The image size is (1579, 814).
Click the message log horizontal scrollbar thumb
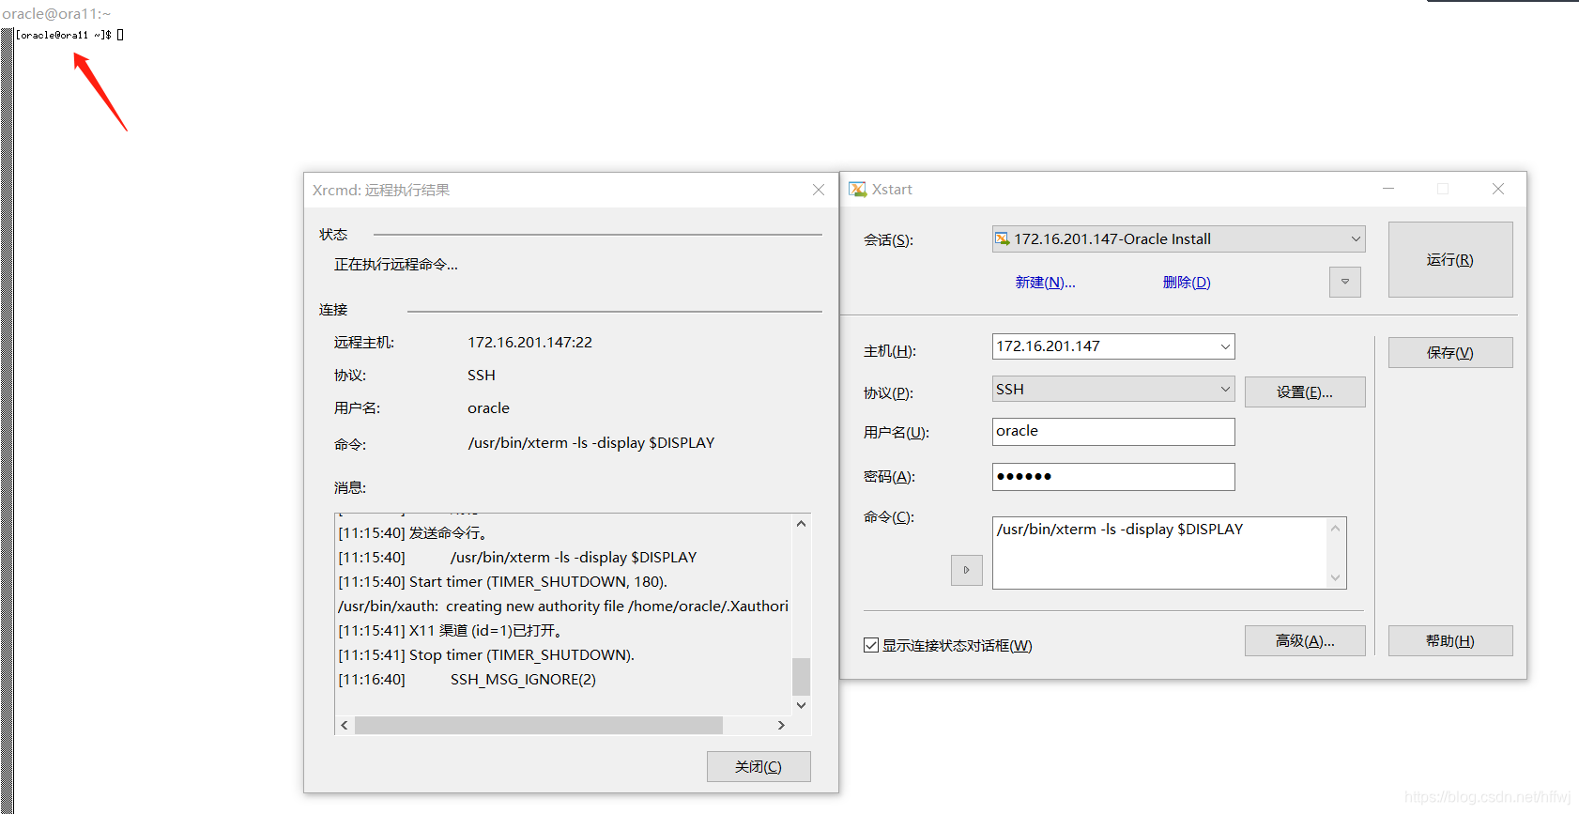pyautogui.click(x=539, y=725)
